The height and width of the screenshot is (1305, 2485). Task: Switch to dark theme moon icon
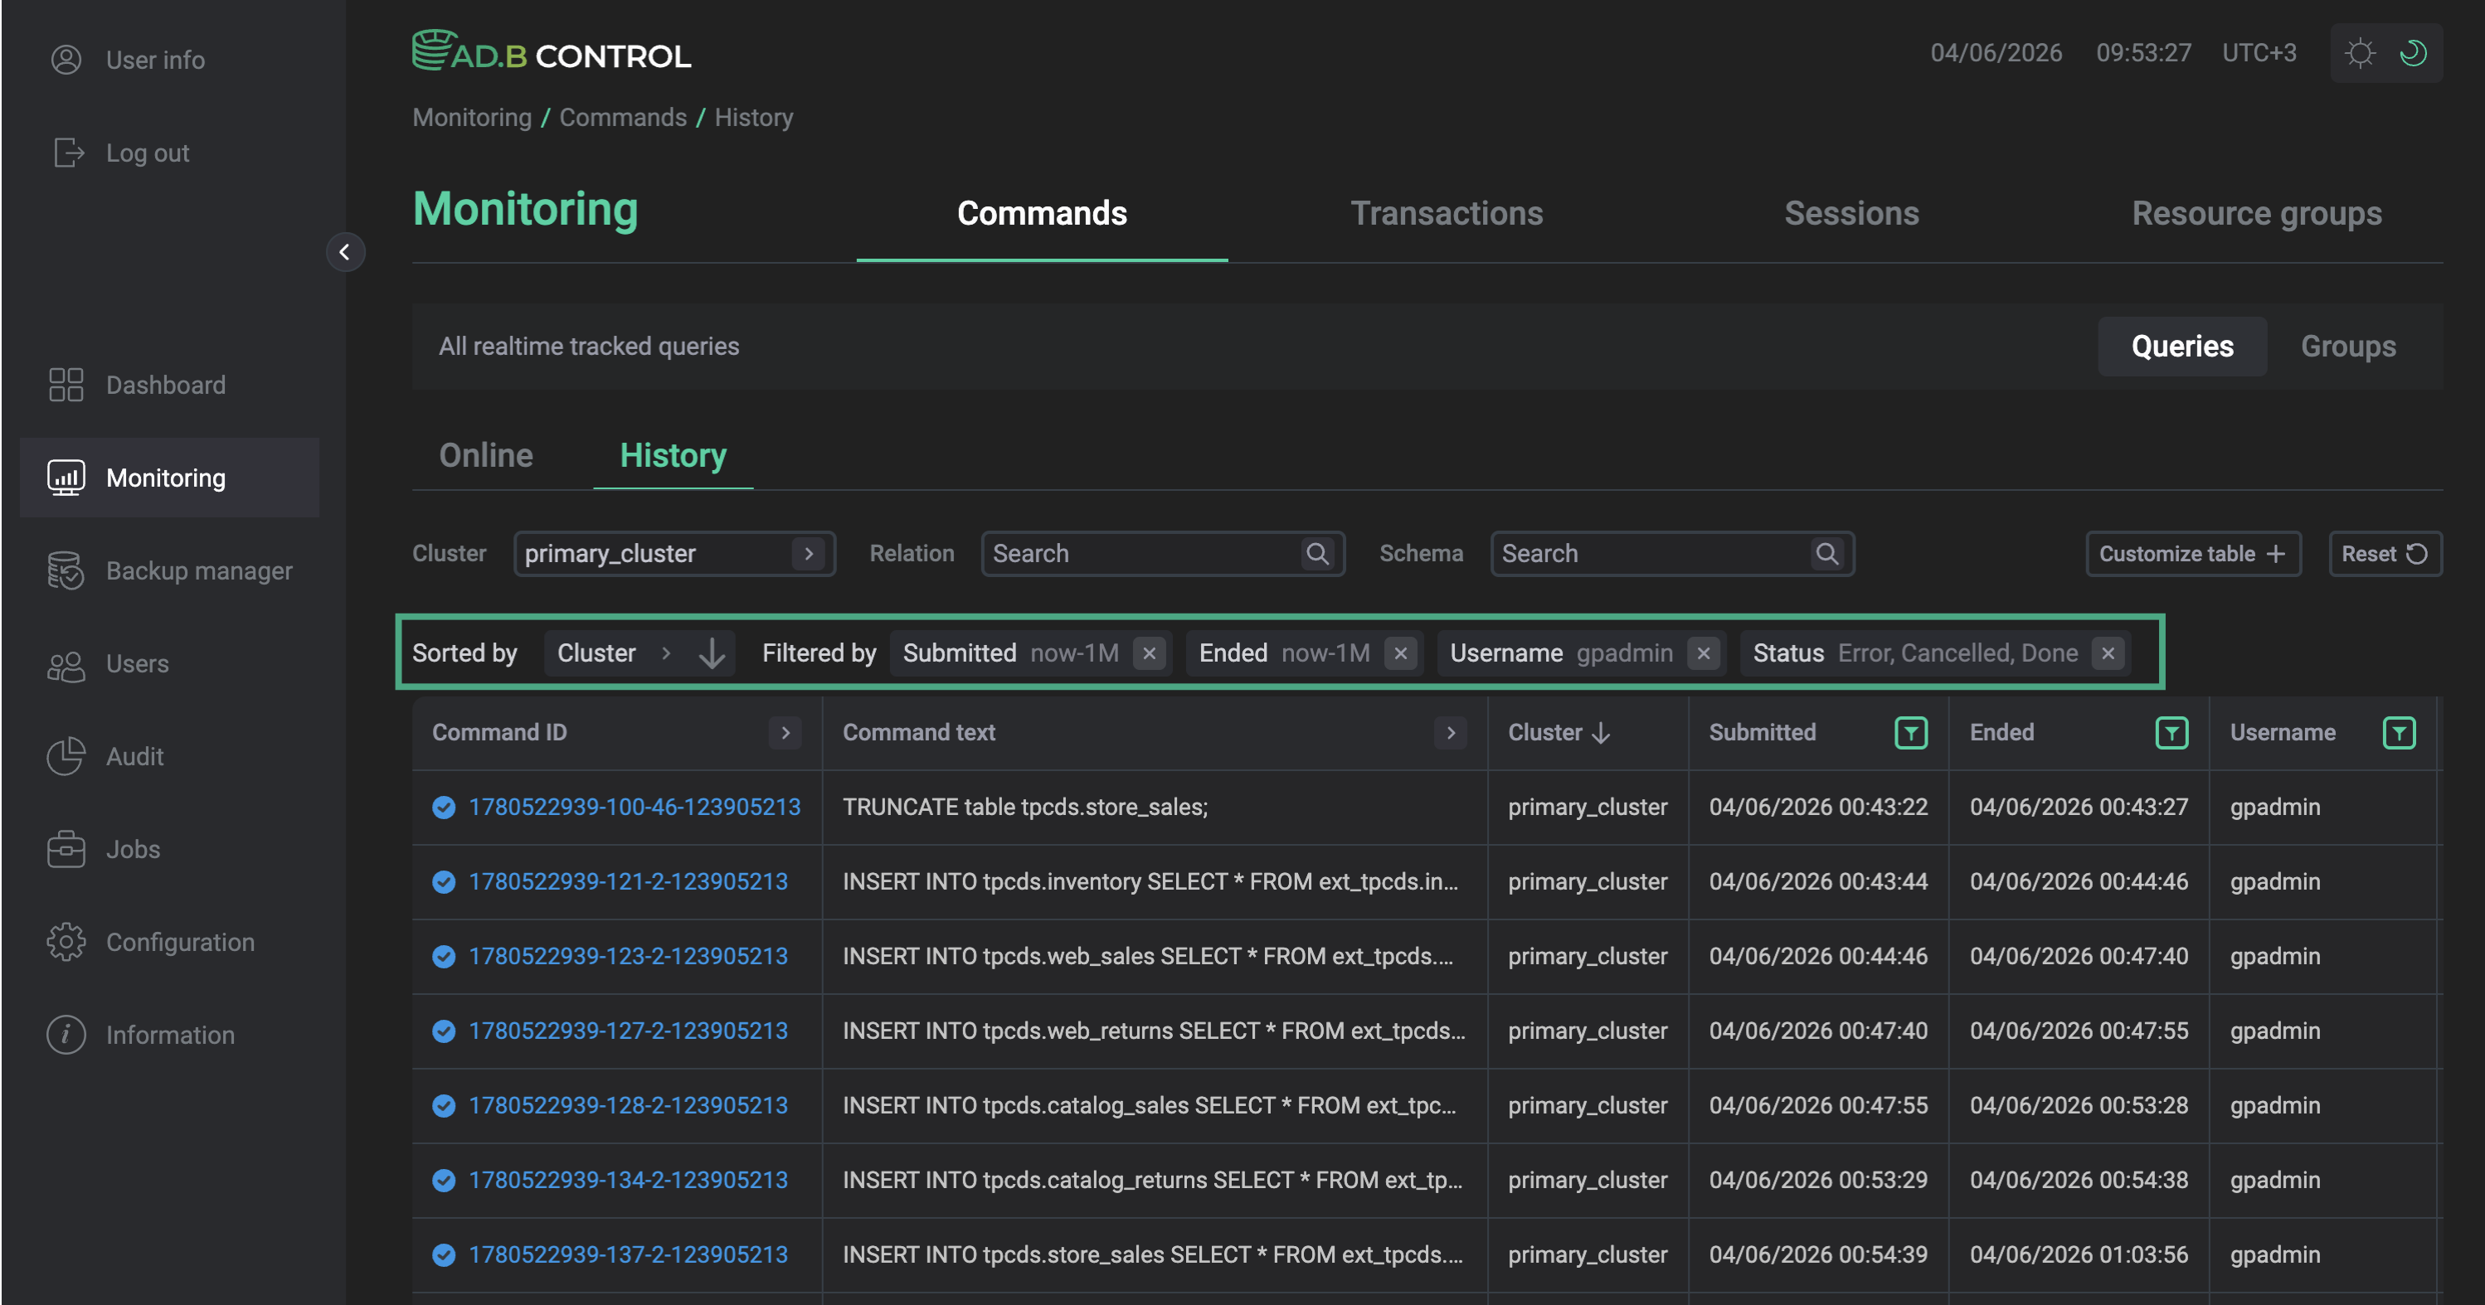(x=2413, y=53)
